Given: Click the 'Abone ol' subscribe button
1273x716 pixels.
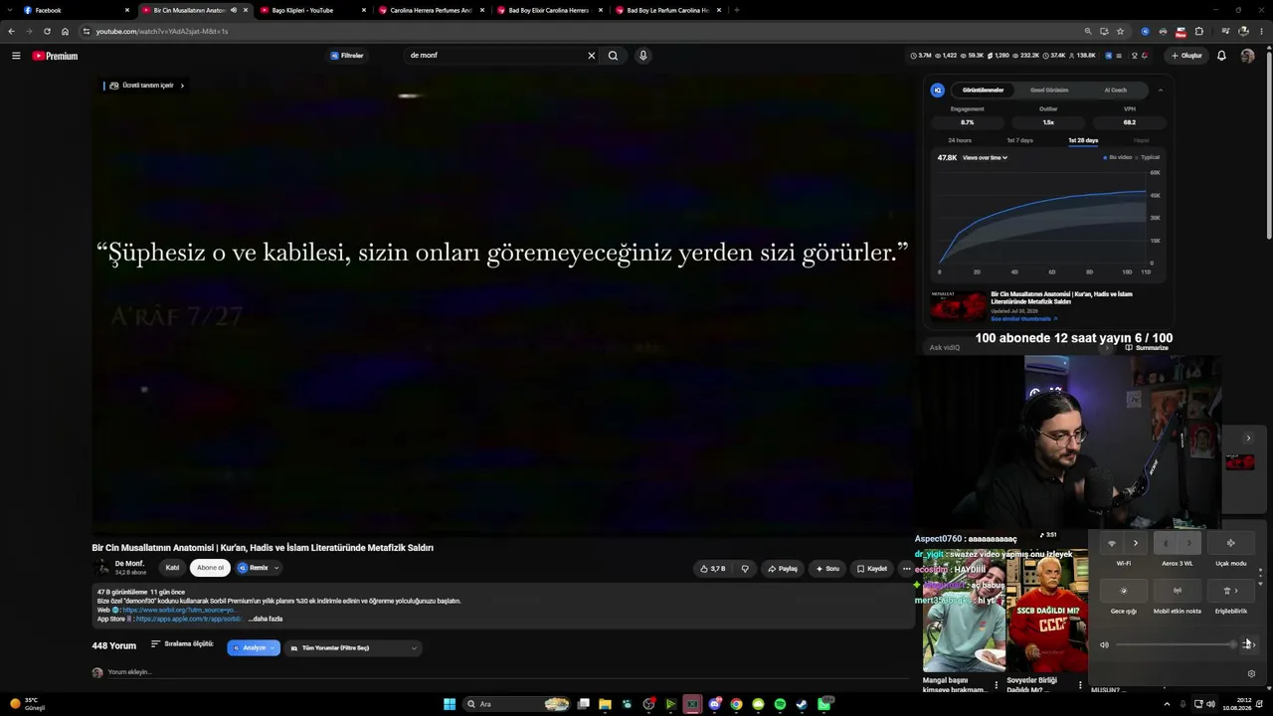Looking at the screenshot, I should [x=210, y=568].
